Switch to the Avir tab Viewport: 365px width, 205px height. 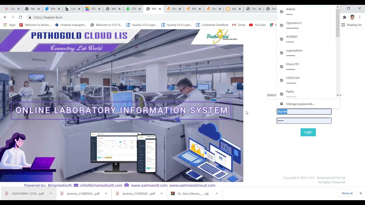[x=271, y=9]
